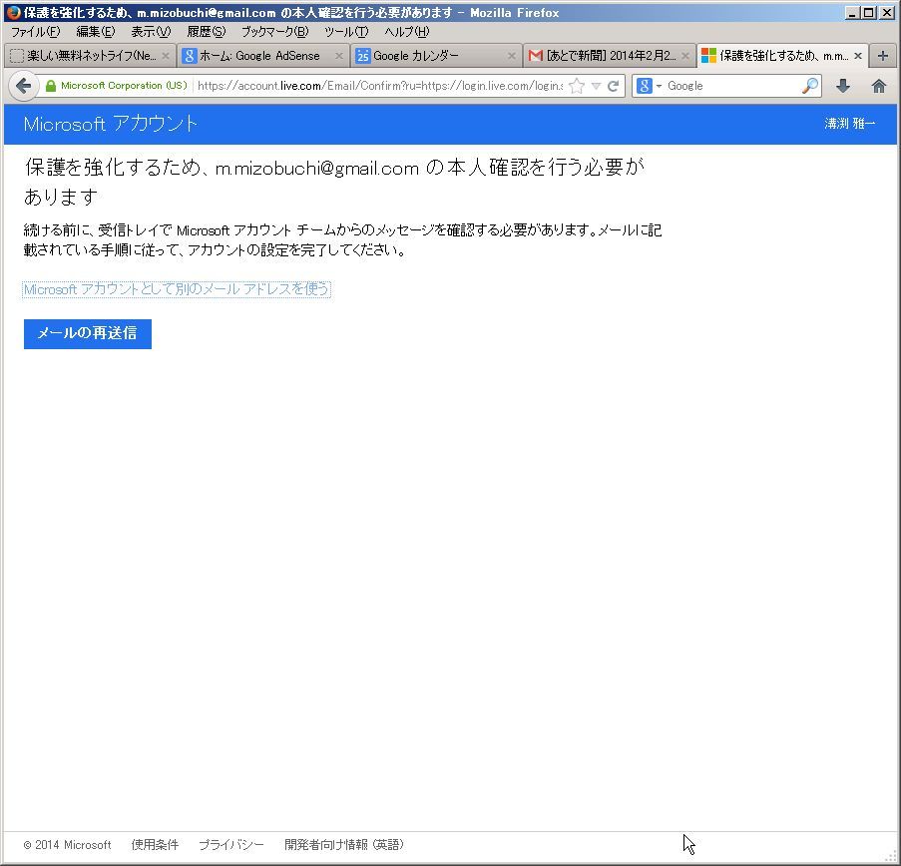Go to the Home page icon

coord(879,86)
